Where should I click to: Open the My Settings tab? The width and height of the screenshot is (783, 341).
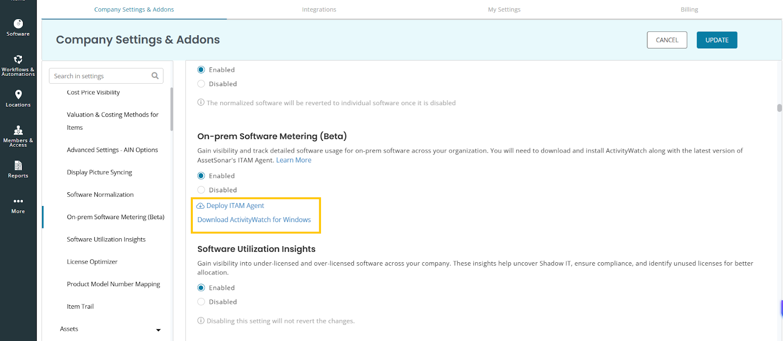coord(504,10)
